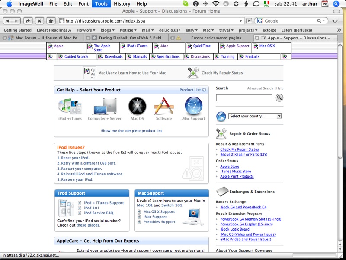Open the del.icio.us/ bookmark
Image resolution: width=346 pixels, height=260 pixels.
(x=170, y=30)
